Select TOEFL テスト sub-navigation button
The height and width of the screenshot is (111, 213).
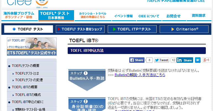[29, 29]
